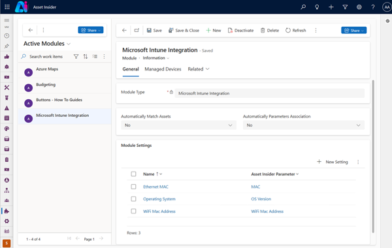
Task: Click the form vertical scrollbar
Action: point(373,157)
